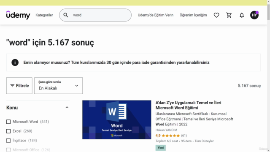This screenshot has width=270, height=152.
Task: Open A'dan Z'ye Microsoft Word Eğitimi course title
Action: pyautogui.click(x=189, y=105)
